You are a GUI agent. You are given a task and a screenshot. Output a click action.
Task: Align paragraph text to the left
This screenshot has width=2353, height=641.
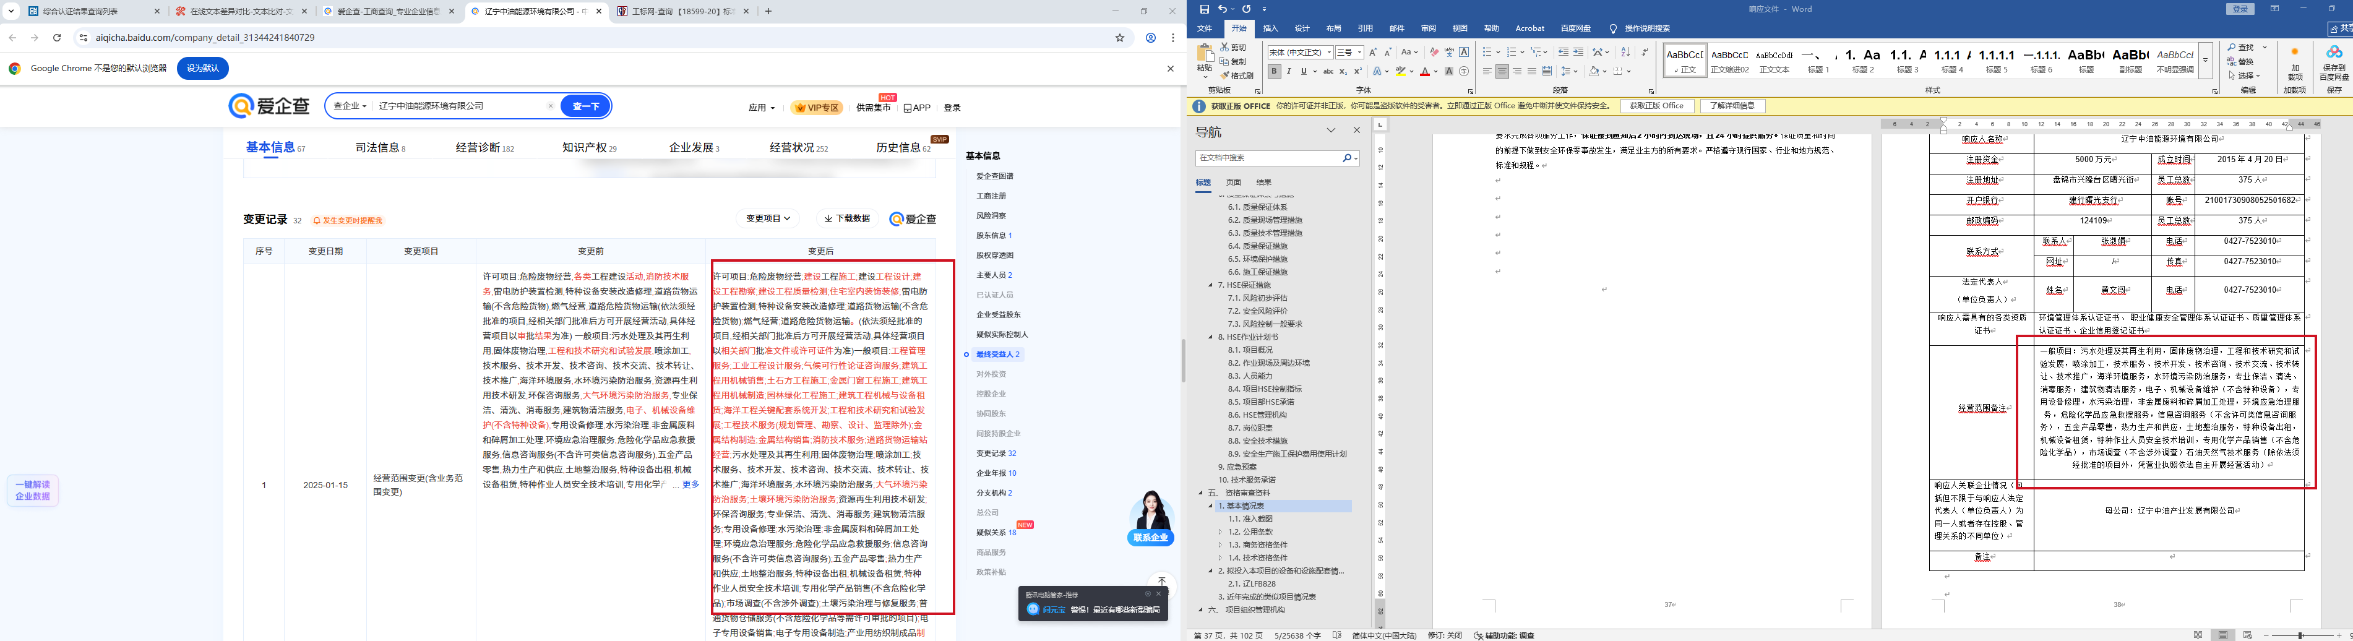(1487, 71)
